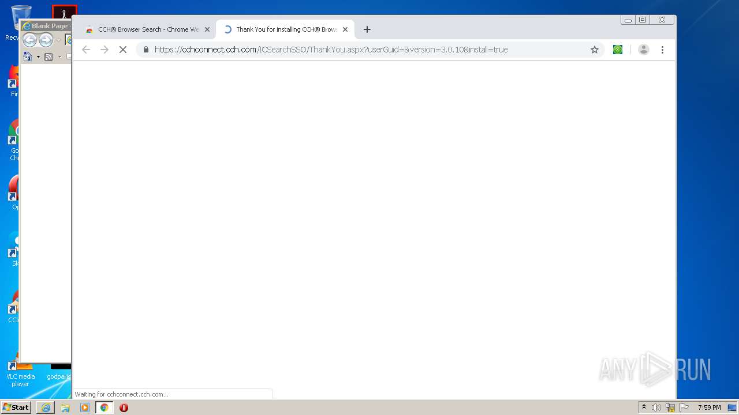Open the volume speaker tray icon
Screen dimensions: 739x415
click(x=656, y=408)
